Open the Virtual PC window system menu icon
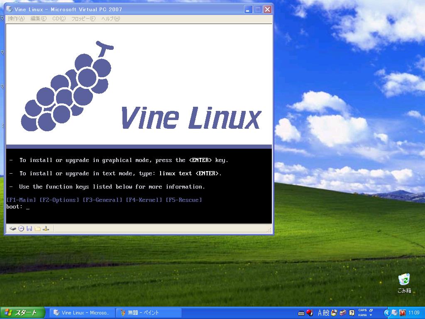425x319 pixels. [x=9, y=9]
